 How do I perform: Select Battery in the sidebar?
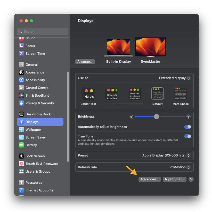(40, 145)
